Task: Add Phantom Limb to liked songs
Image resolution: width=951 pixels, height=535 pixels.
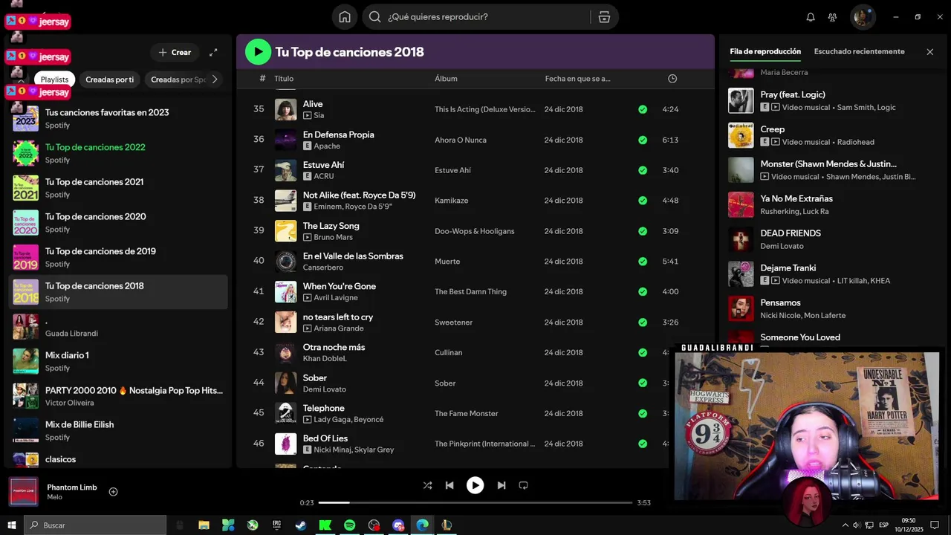Action: click(114, 492)
